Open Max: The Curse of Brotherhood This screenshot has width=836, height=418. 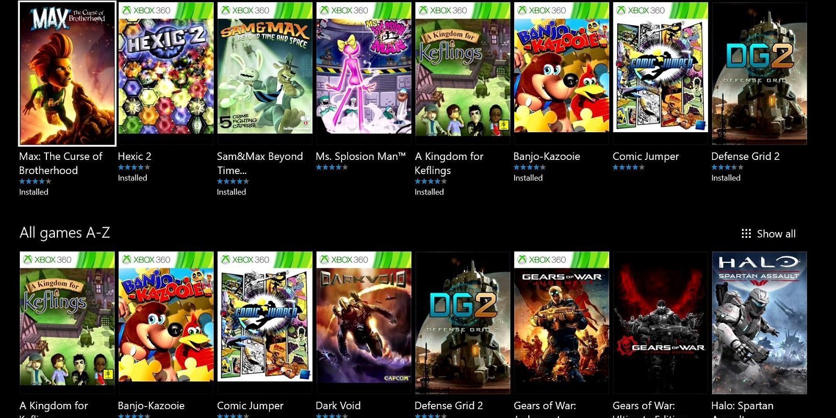(67, 73)
